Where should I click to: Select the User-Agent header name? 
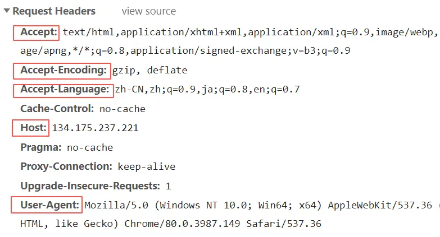50,205
